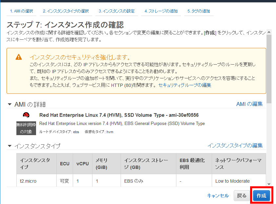Click the 'AMI の編集' link

tap(249, 104)
